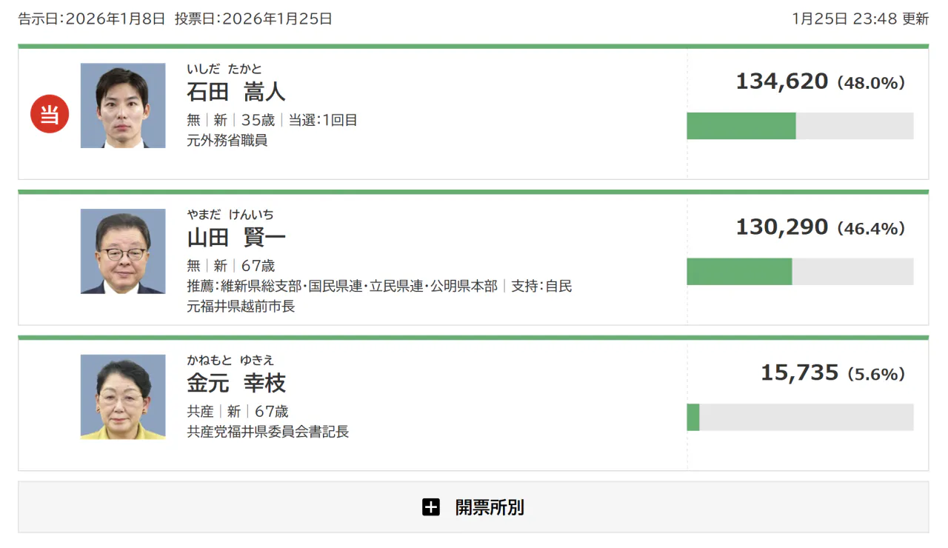Click candidate name 山田 賢一
The width and height of the screenshot is (948, 548).
[x=236, y=238]
